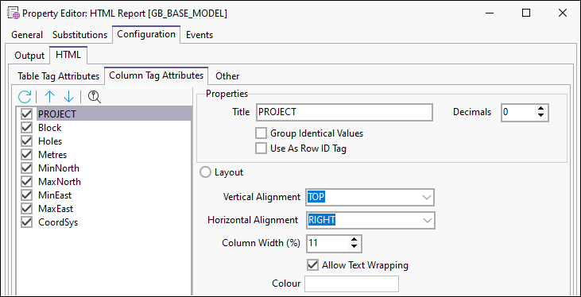This screenshot has width=581, height=297.
Task: Uncheck the Holes column checkbox
Action: [x=27, y=141]
